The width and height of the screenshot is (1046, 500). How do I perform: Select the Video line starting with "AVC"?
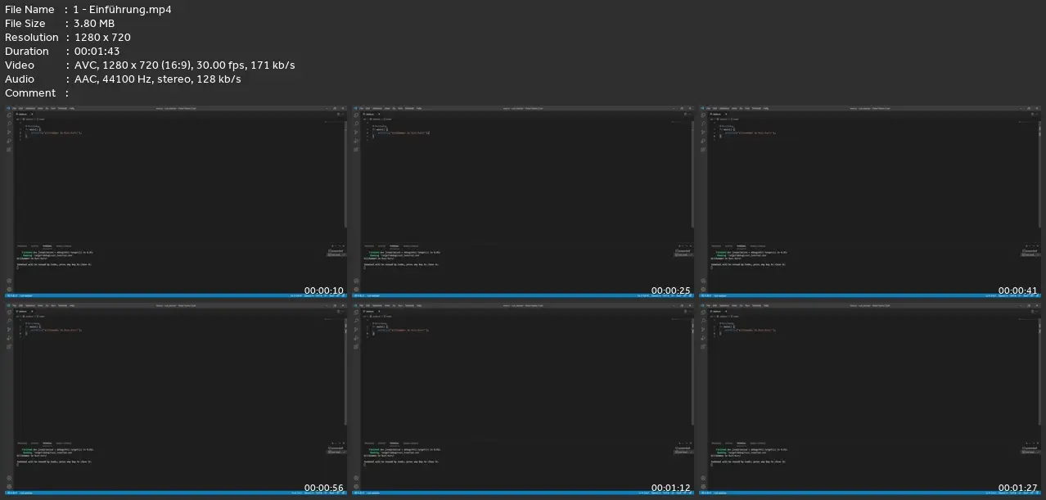(x=184, y=65)
